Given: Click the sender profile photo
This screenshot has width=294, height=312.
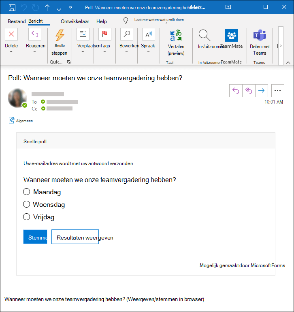Looking at the screenshot, I should click(17, 98).
